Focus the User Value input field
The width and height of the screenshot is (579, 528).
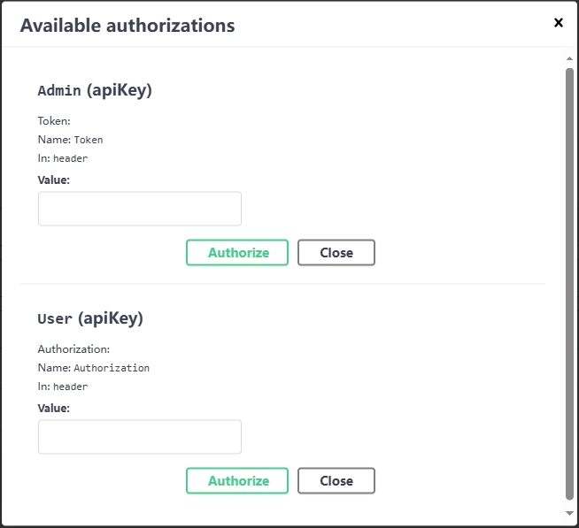(140, 437)
